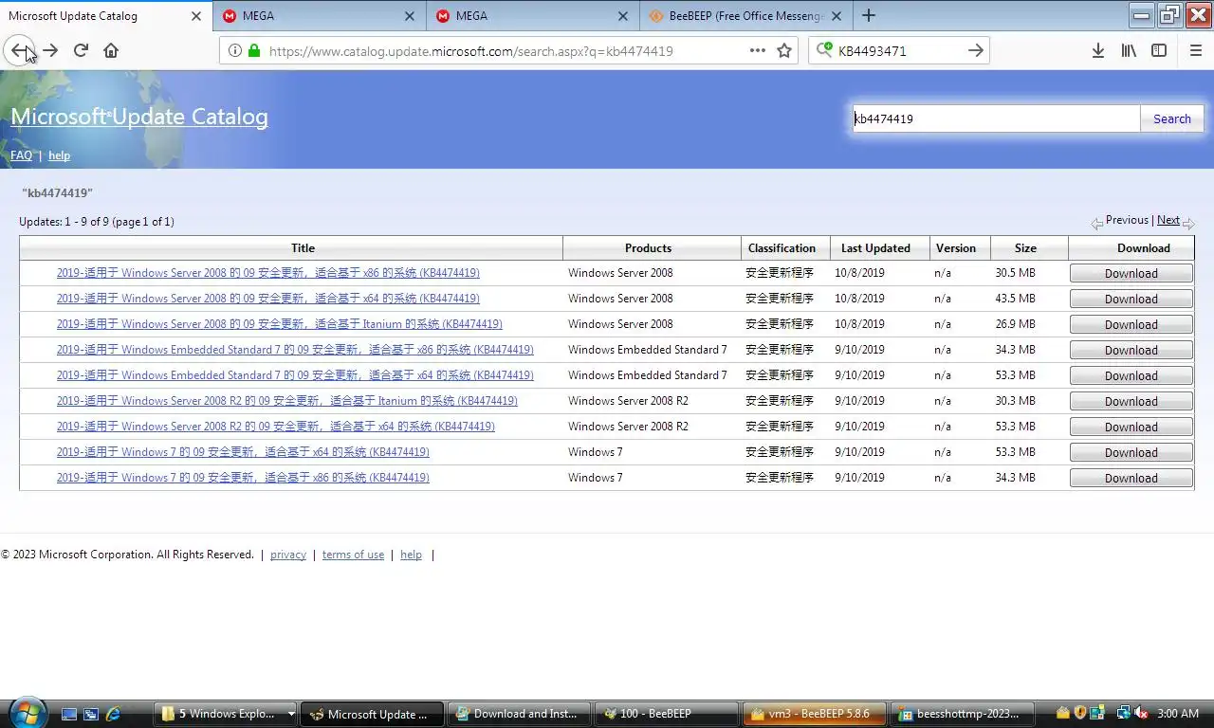The width and height of the screenshot is (1214, 728).
Task: Download the 43.5 MB Server 2008 update
Action: [x=1131, y=299]
